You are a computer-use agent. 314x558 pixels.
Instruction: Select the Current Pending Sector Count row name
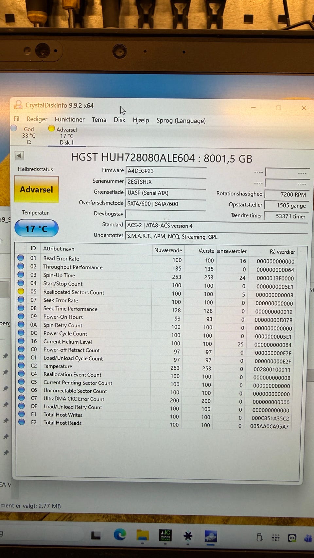pos(78,382)
